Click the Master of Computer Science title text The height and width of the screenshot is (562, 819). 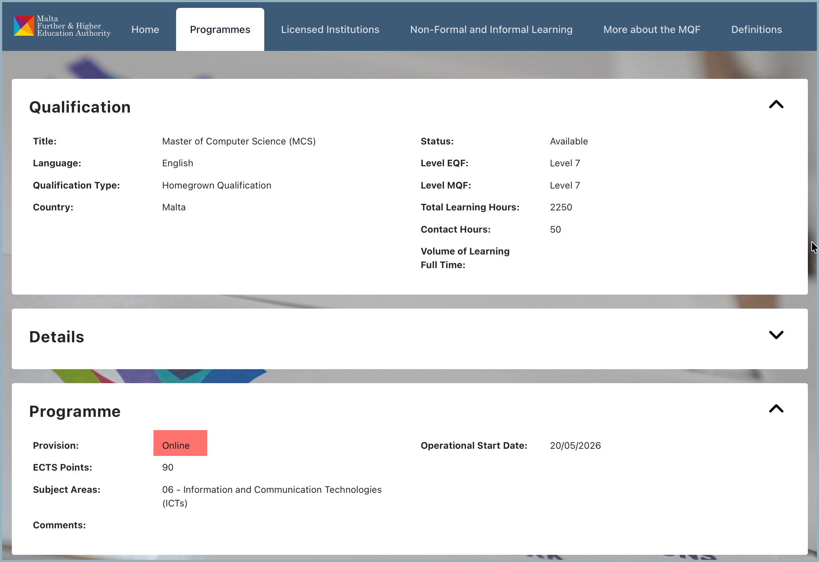(x=239, y=141)
